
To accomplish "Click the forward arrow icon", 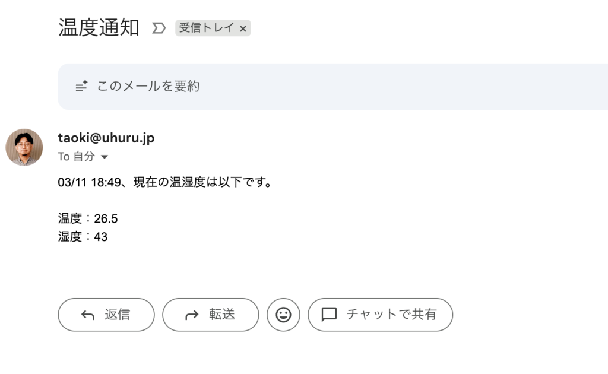I will (192, 315).
